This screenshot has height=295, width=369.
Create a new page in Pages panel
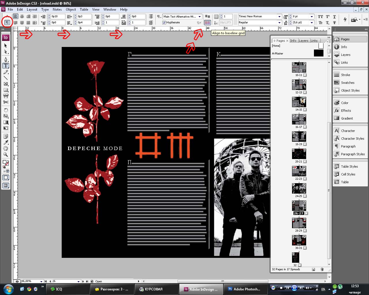click(313, 269)
